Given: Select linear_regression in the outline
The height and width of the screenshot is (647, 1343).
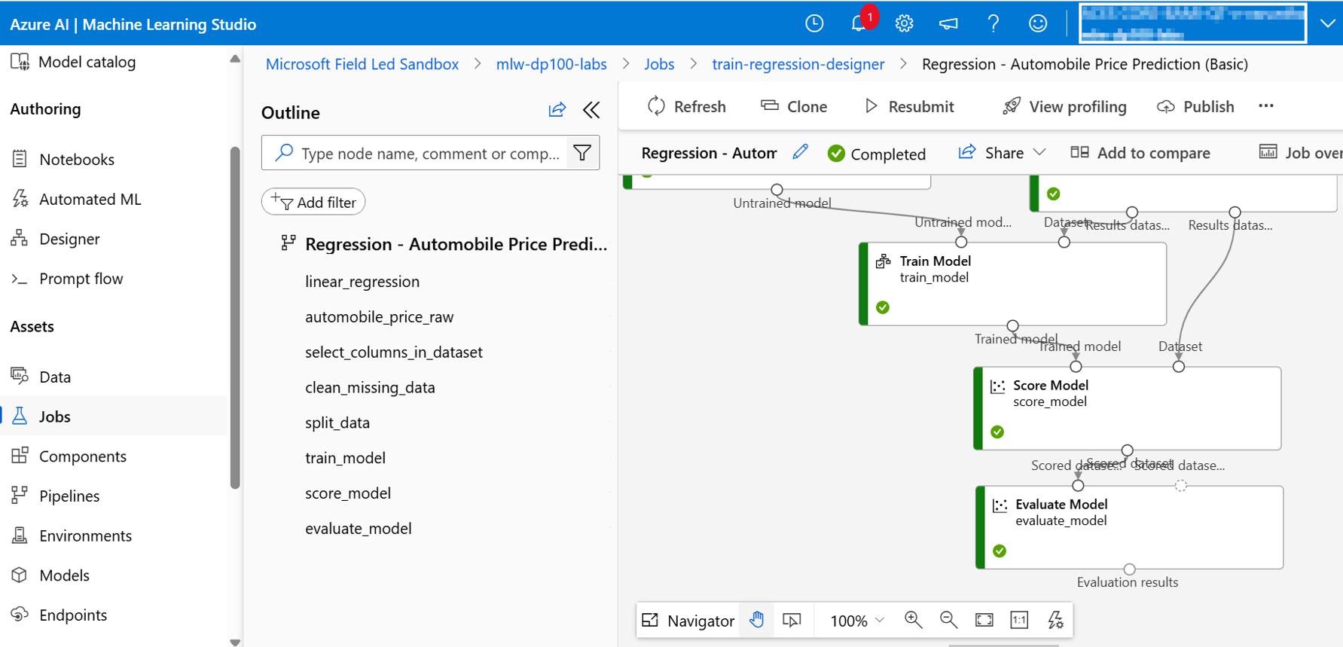Looking at the screenshot, I should [x=362, y=282].
